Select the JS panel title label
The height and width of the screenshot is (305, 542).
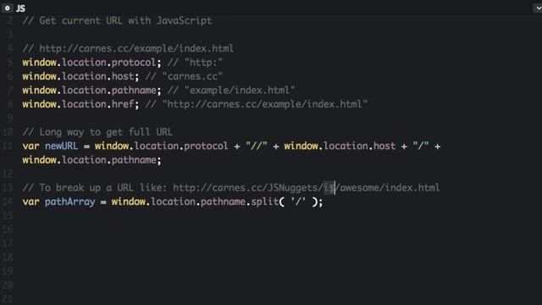pyautogui.click(x=20, y=8)
